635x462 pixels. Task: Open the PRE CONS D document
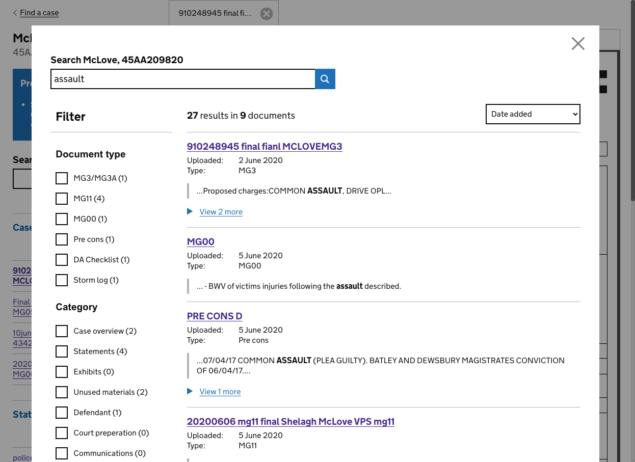click(214, 316)
